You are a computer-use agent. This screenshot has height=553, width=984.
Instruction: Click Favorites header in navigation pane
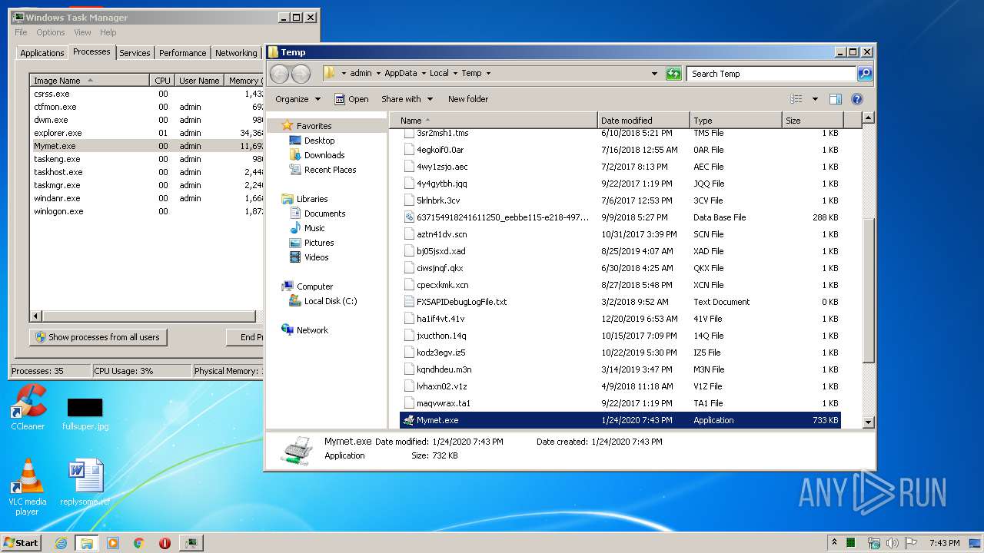[x=314, y=126]
